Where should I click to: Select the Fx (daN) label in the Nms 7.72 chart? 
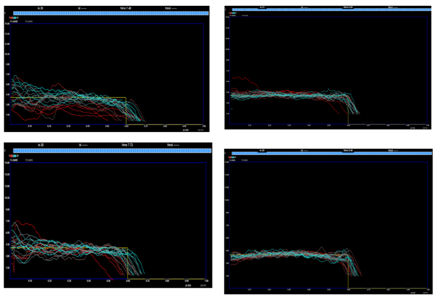(14, 160)
